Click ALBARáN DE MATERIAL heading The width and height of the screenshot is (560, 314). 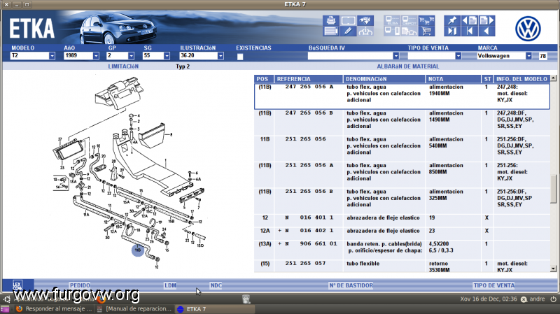click(x=408, y=66)
